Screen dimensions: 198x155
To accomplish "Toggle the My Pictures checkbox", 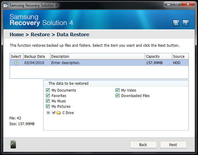I will click(48, 106).
